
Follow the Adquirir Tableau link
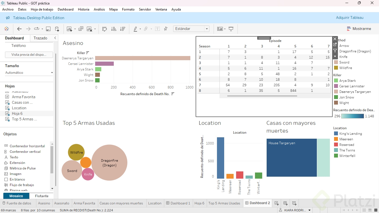(350, 18)
